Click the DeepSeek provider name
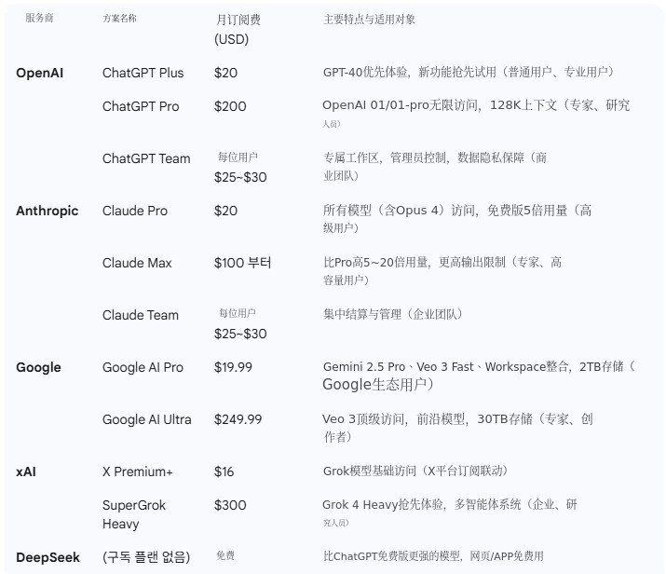Viewport: 666px width, 574px height. coord(48,557)
